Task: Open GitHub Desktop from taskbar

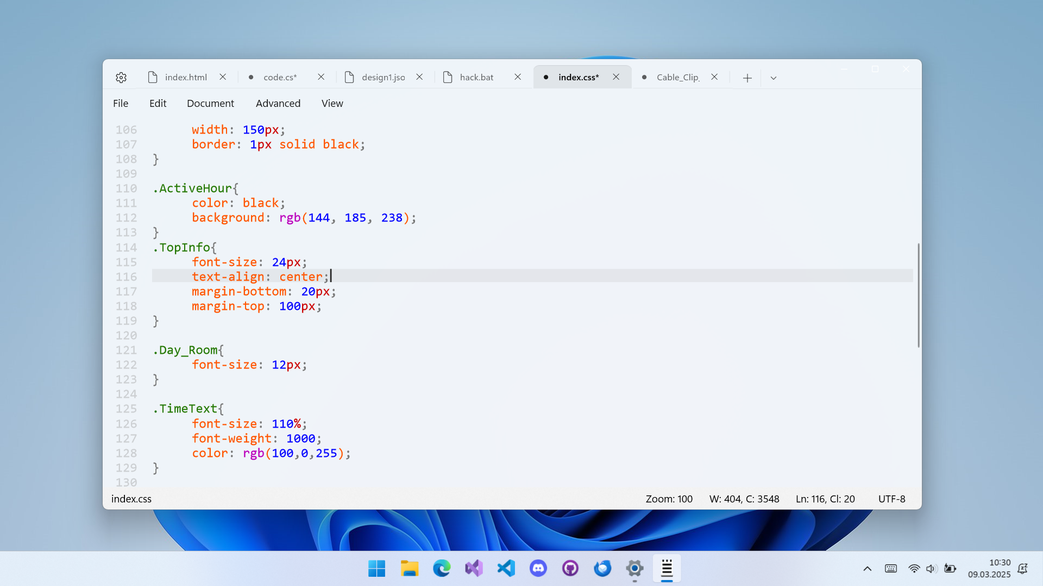Action: click(x=570, y=569)
